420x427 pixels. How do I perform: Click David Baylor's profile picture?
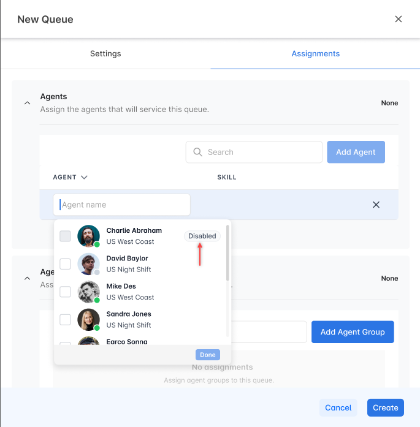click(88, 264)
